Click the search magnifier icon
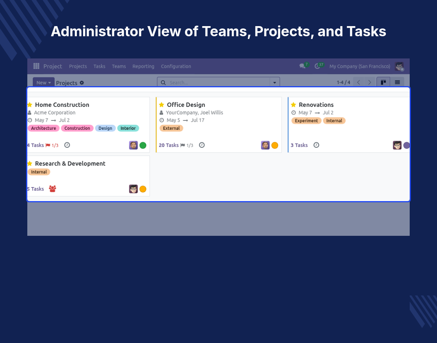Image resolution: width=437 pixels, height=343 pixels. [163, 83]
